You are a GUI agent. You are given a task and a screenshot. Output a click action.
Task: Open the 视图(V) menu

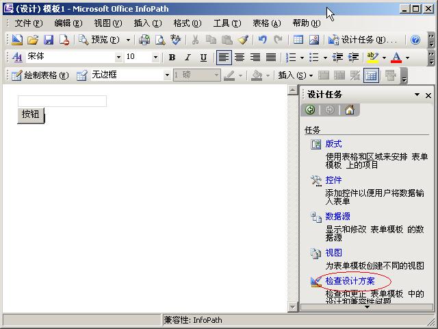108,23
